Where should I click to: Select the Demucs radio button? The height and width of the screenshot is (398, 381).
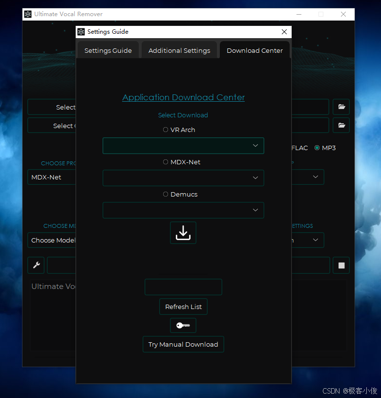[166, 194]
